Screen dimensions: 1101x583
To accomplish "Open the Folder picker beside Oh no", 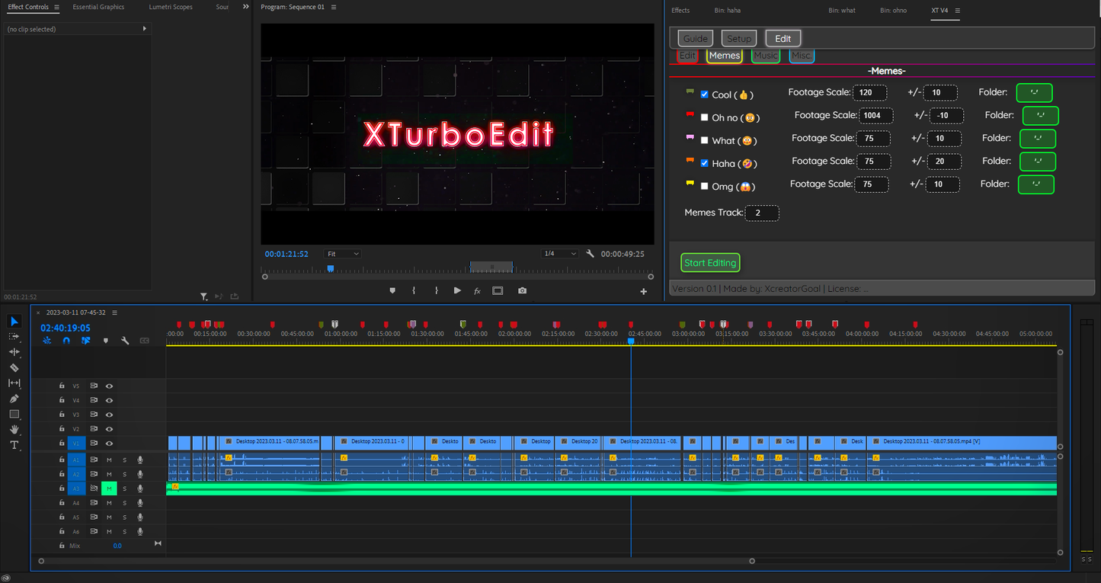I will coord(1041,115).
